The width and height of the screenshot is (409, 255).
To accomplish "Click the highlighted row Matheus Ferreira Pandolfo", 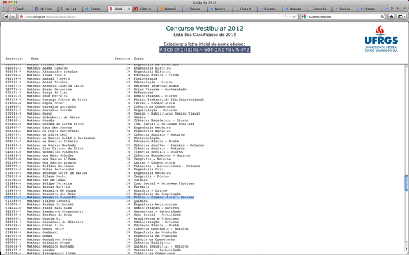I will 100,198.
